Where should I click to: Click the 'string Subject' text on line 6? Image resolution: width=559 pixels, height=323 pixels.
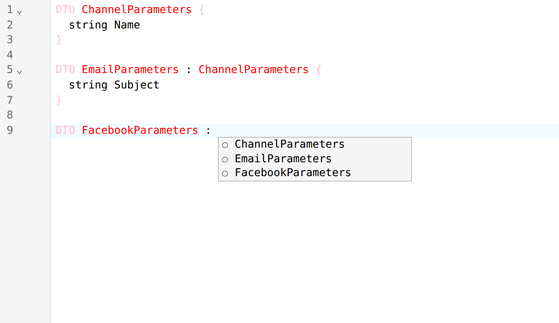pos(114,85)
